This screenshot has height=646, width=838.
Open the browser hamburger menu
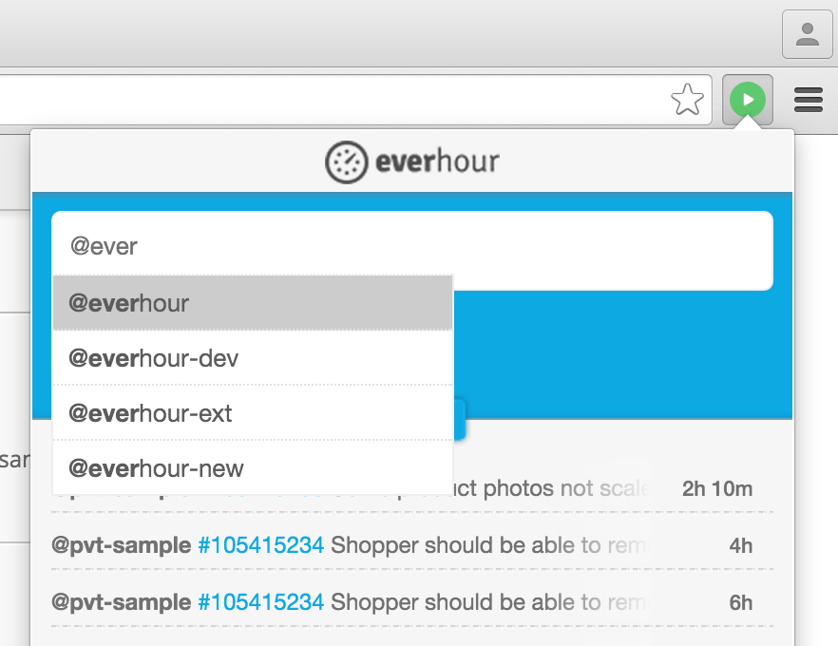808,100
